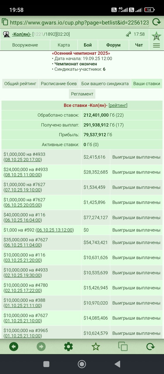The height and width of the screenshot is (374, 164).
Task: Tap the bottom toolbar refresh icon
Action: pos(150,347)
